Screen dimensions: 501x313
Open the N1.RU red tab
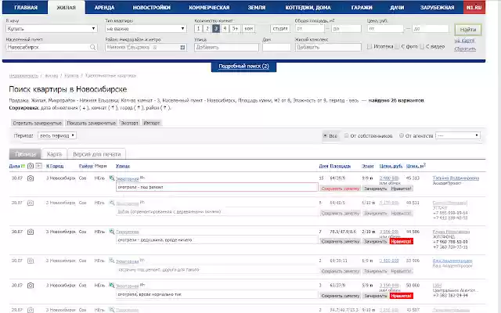(474, 7)
